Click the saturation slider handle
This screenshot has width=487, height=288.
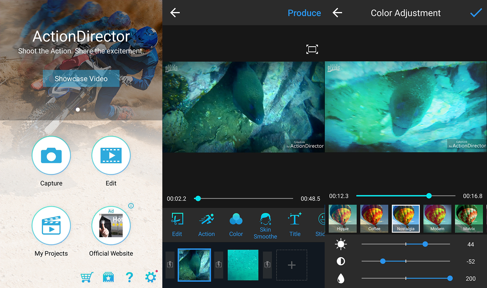[450, 278]
